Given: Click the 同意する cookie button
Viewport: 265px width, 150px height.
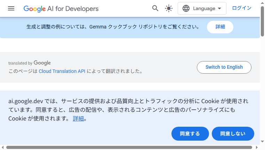Looking at the screenshot, I should [x=190, y=134].
